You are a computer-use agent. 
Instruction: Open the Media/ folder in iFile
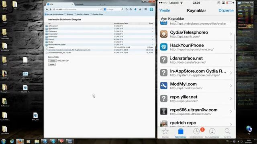pyautogui.click(x=51, y=42)
